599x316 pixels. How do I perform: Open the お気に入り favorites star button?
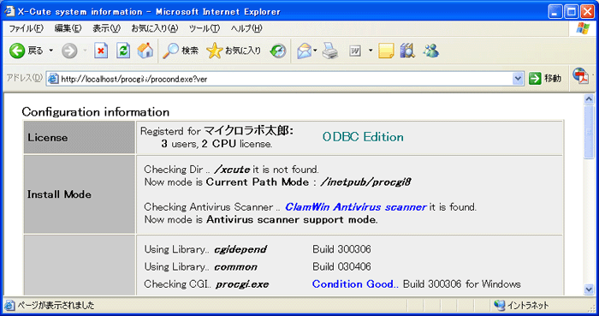click(234, 51)
